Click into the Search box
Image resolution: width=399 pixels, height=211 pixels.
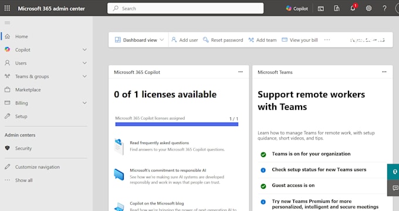(185, 8)
